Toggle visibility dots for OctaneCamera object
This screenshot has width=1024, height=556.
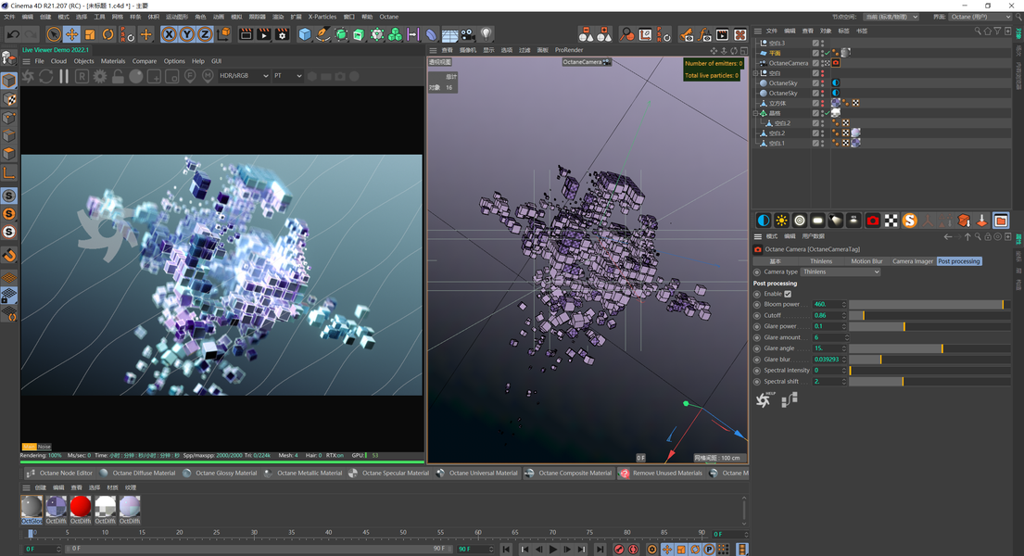click(822, 63)
